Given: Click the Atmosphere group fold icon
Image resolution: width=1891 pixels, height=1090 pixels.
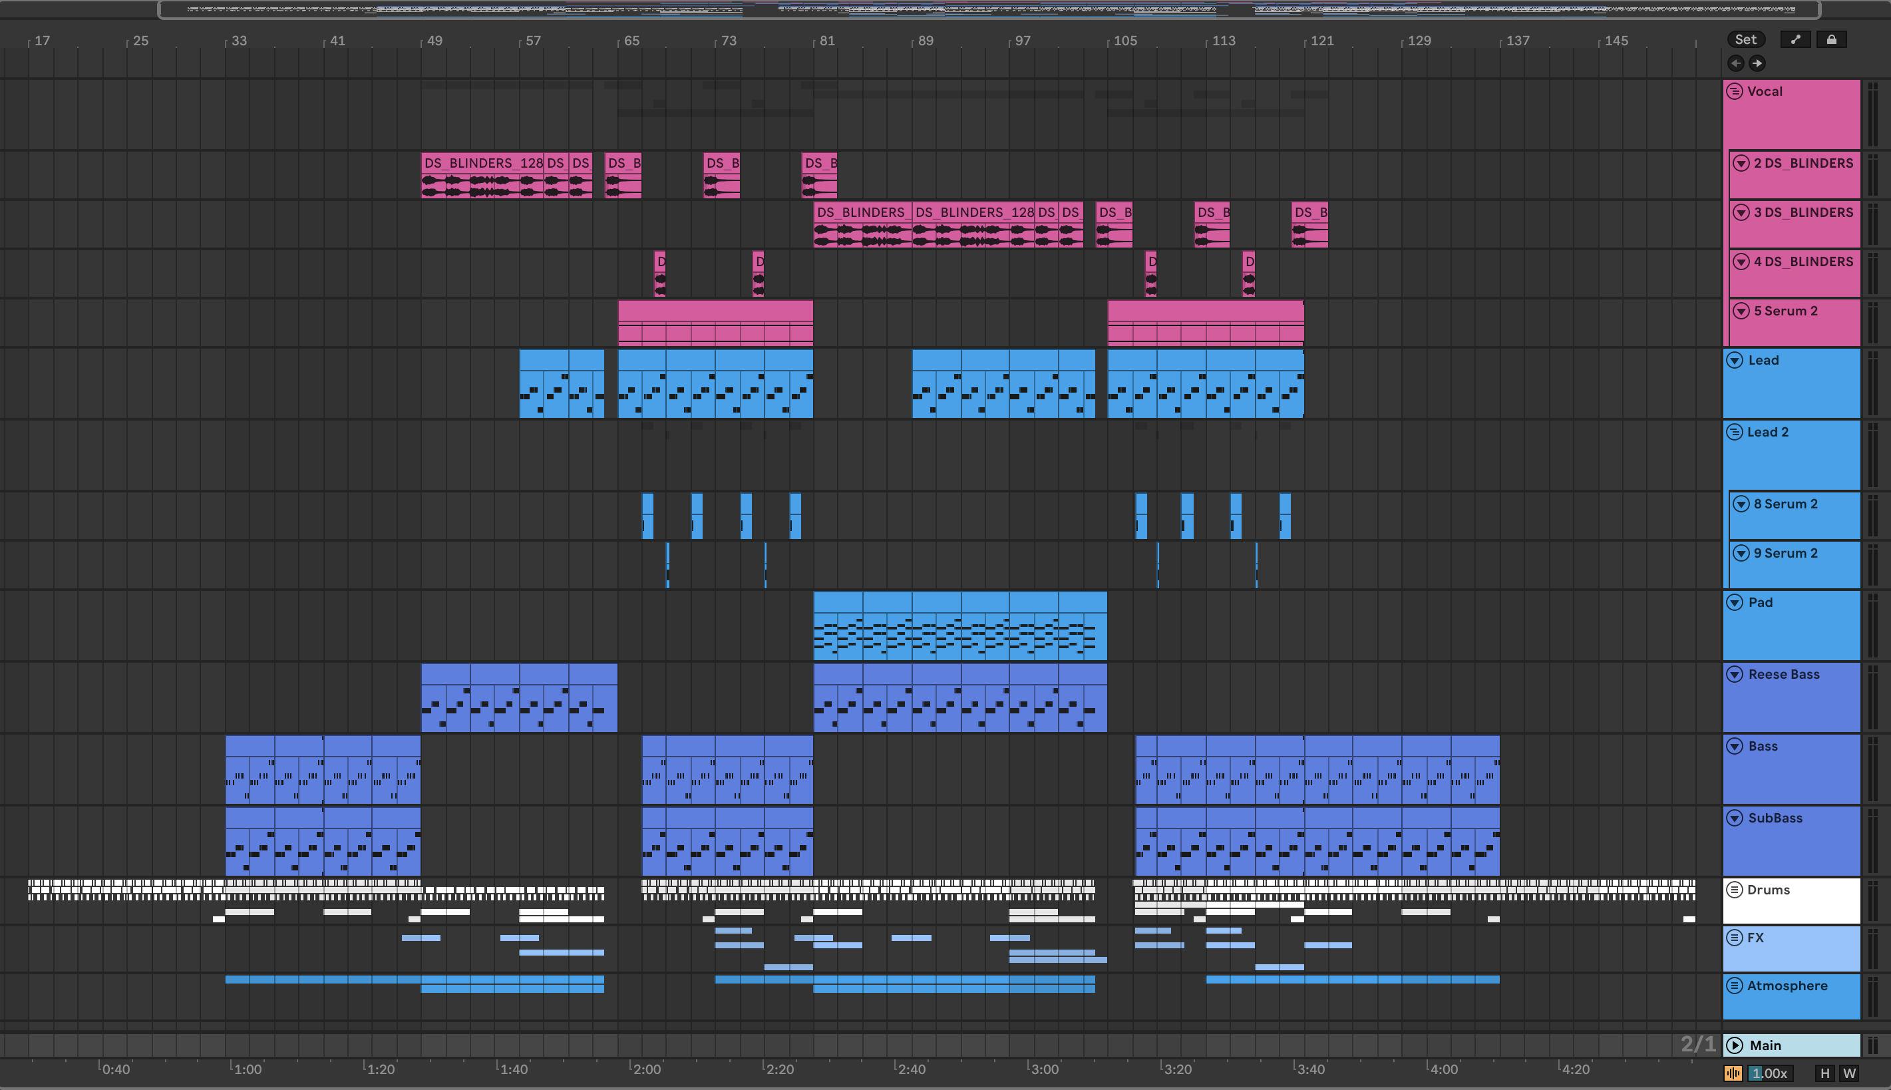Looking at the screenshot, I should [x=1735, y=986].
